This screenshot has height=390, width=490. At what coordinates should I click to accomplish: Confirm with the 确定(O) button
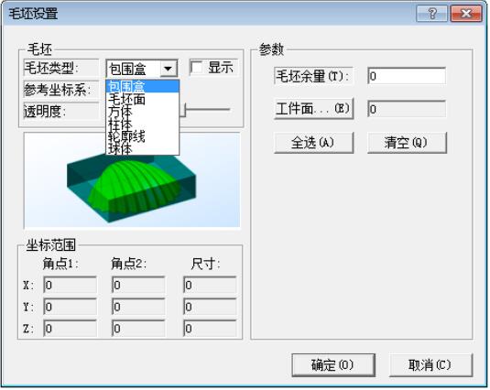point(333,365)
